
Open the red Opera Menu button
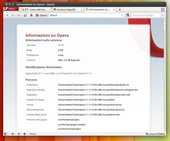click(11, 9)
